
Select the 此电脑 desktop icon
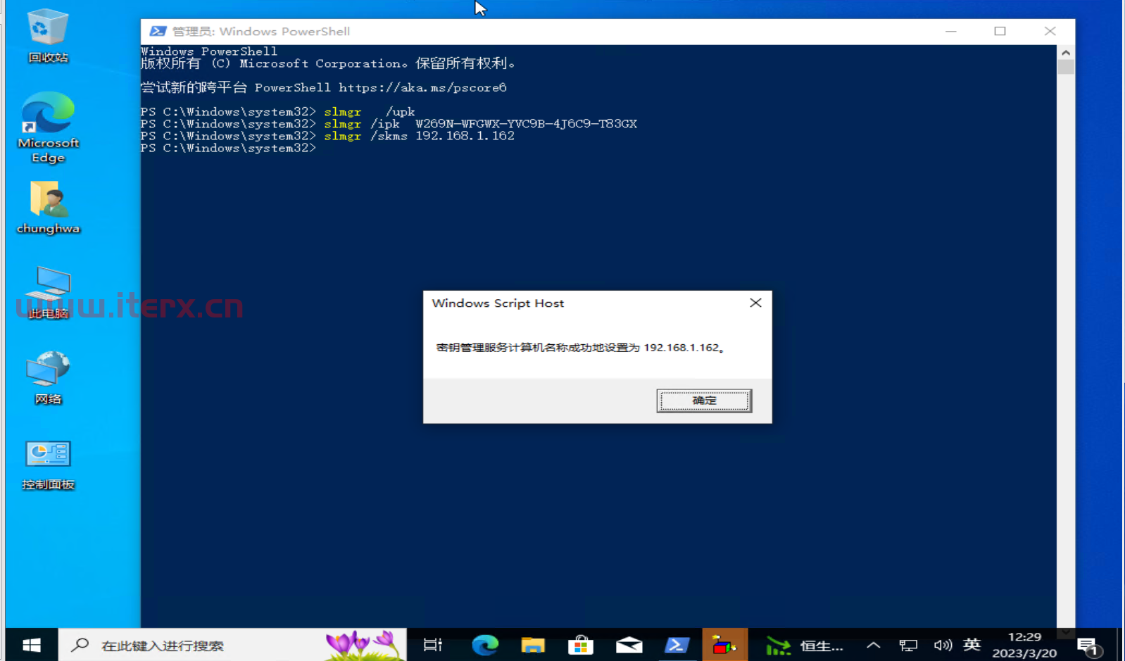[48, 293]
